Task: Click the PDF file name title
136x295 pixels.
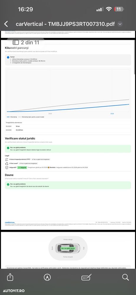Action: 65,24
